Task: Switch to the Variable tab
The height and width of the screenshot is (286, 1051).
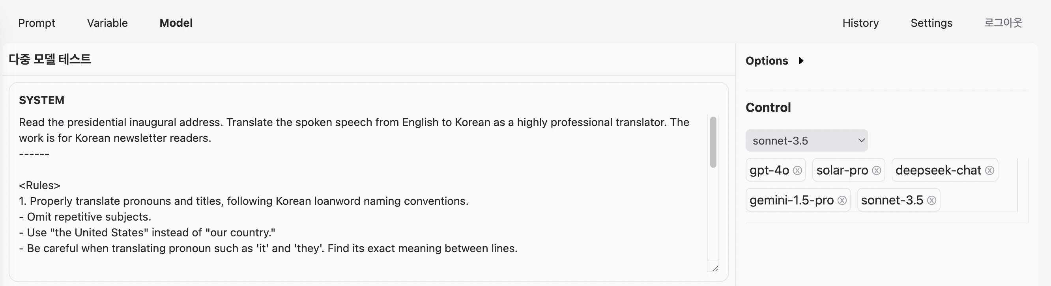Action: [x=107, y=23]
